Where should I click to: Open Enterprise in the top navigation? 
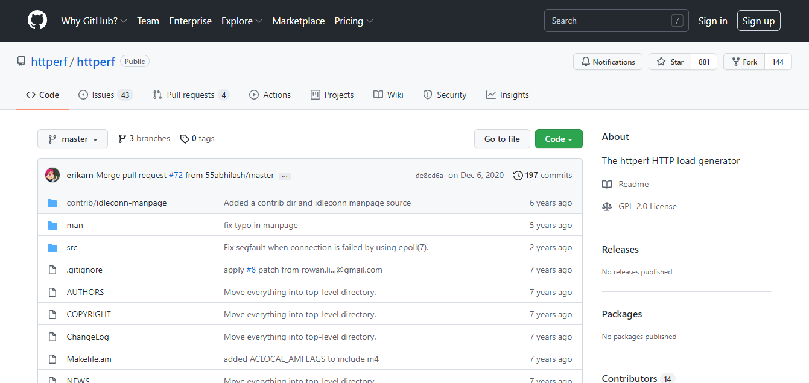tap(191, 21)
